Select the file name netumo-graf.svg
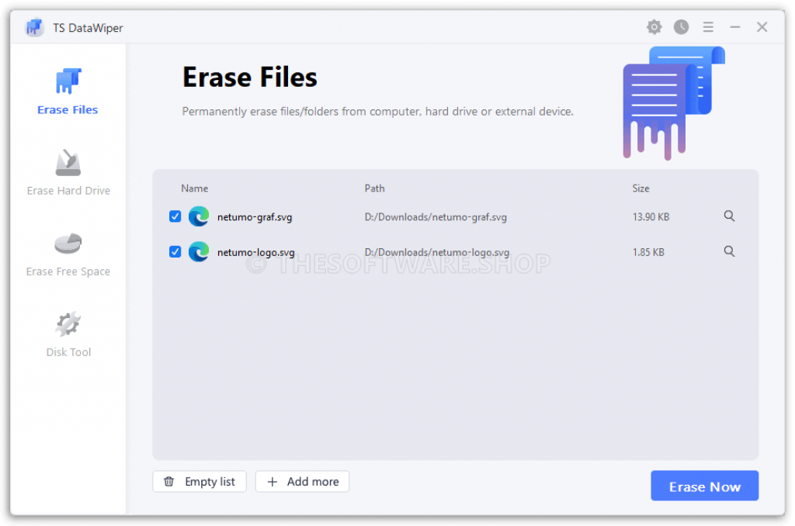This screenshot has width=795, height=526. [x=255, y=217]
